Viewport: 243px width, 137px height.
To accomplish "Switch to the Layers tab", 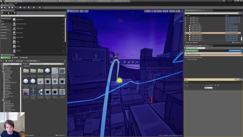I will click(203, 10).
